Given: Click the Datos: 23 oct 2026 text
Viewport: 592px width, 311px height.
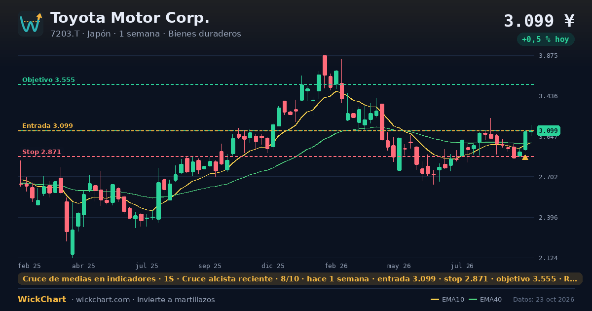Looking at the screenshot, I should click(x=544, y=300).
